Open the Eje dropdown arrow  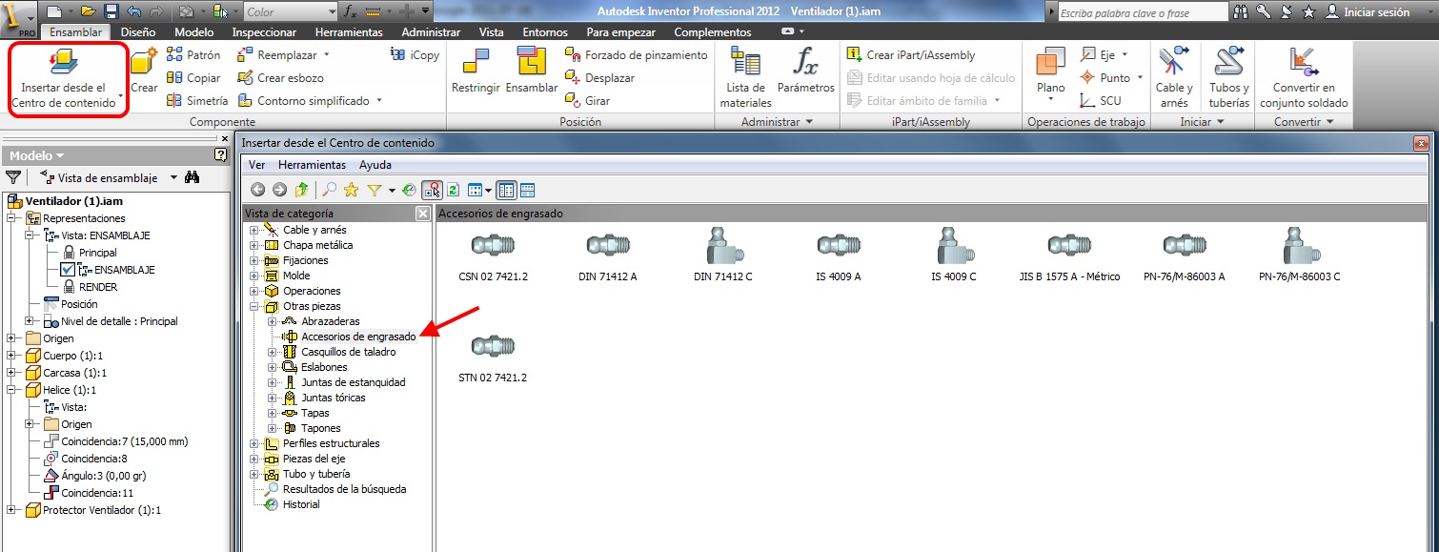1125,55
